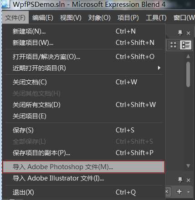Choose 保存项目的副本(P)... entry

click(83, 153)
